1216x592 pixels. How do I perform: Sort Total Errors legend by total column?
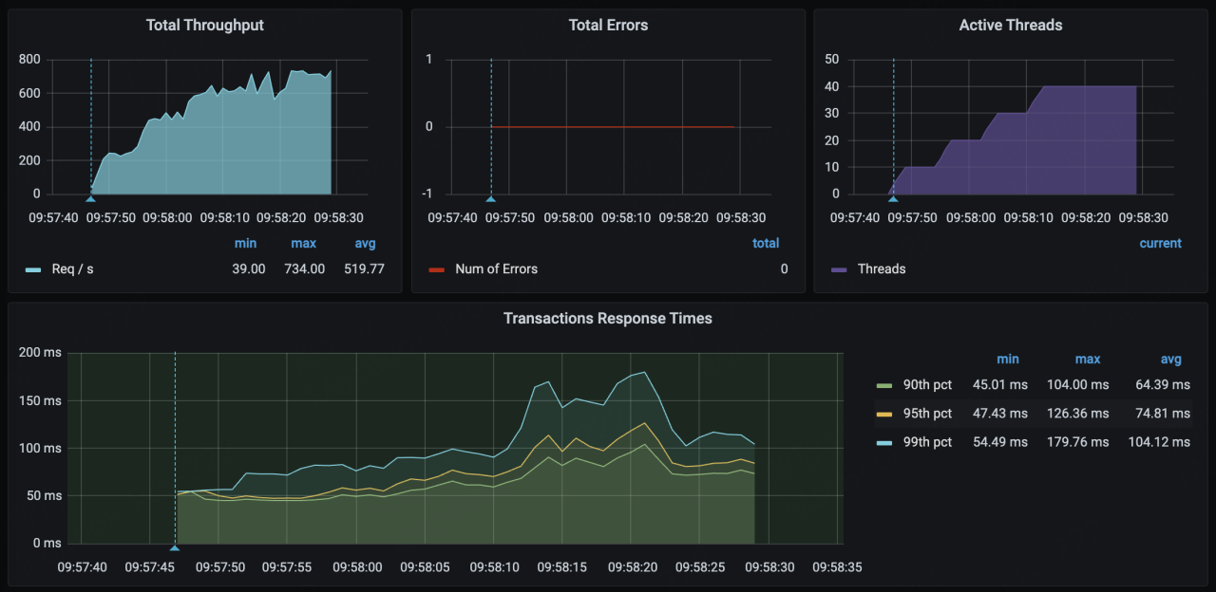pos(766,244)
